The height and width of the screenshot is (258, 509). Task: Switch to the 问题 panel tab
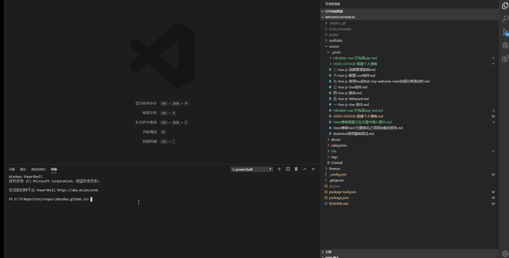pos(12,169)
